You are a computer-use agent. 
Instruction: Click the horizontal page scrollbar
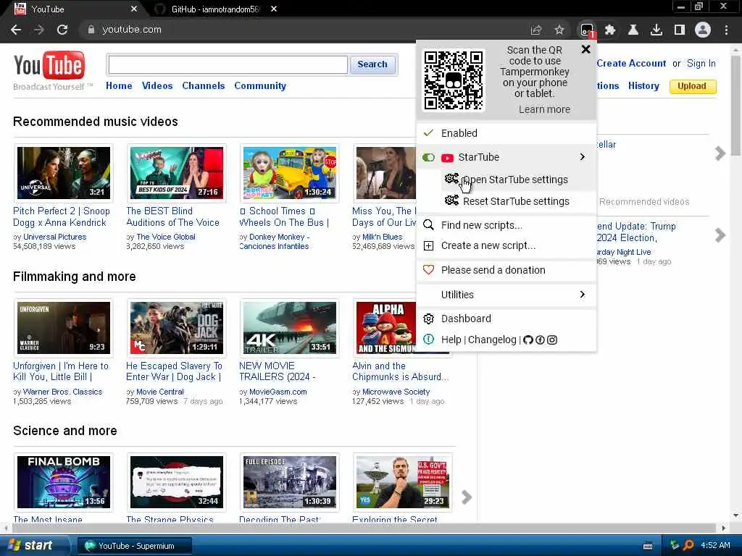[362, 528]
